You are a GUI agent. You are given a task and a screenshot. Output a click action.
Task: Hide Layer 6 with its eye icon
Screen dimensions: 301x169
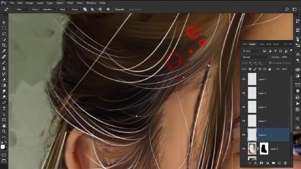pos(244,135)
